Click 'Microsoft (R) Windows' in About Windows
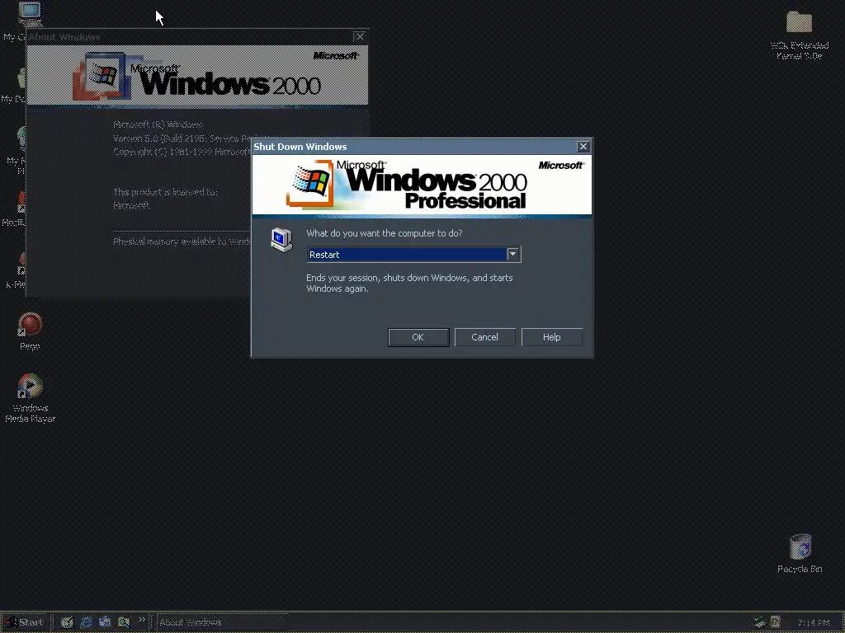The image size is (845, 633). 158,125
